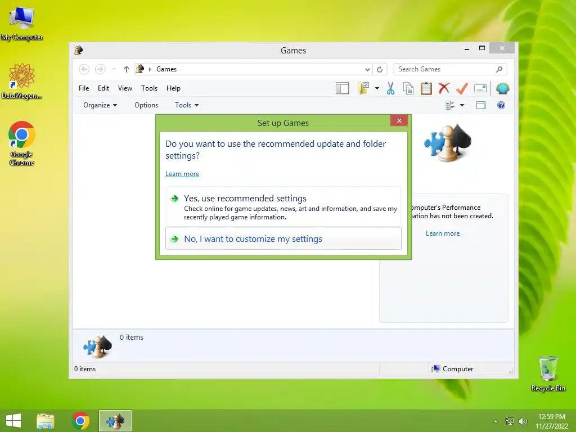Click Learn more in the Performance pane

tap(443, 233)
